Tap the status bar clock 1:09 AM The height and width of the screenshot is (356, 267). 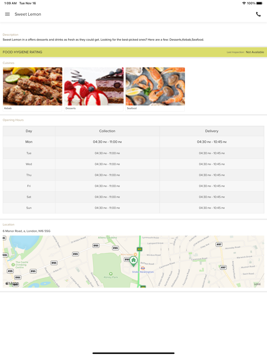pyautogui.click(x=10, y=3)
